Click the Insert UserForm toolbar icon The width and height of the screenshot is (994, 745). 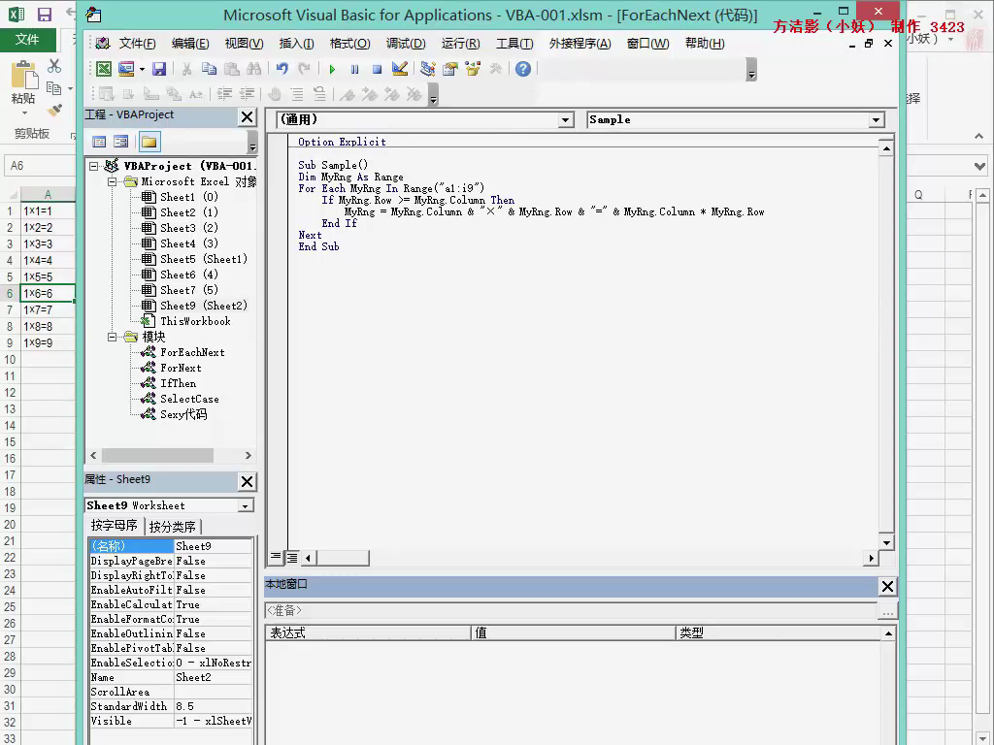pyautogui.click(x=126, y=69)
